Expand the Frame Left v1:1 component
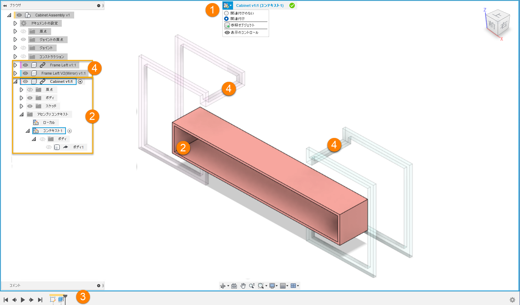 (15, 65)
